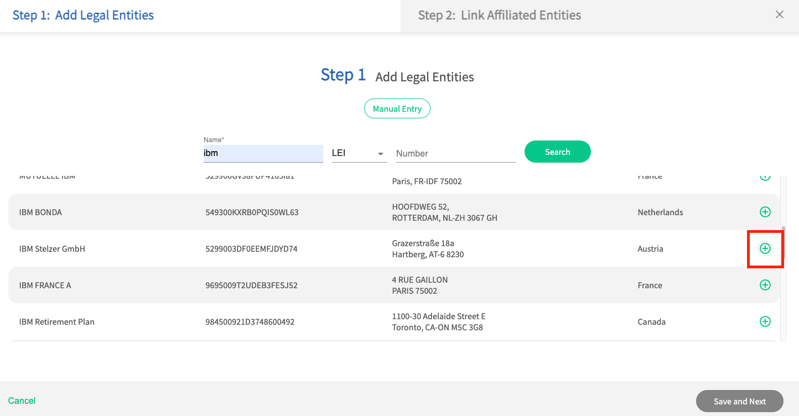
Task: Add IBM Retirement Plan with plus icon
Action: click(x=765, y=321)
